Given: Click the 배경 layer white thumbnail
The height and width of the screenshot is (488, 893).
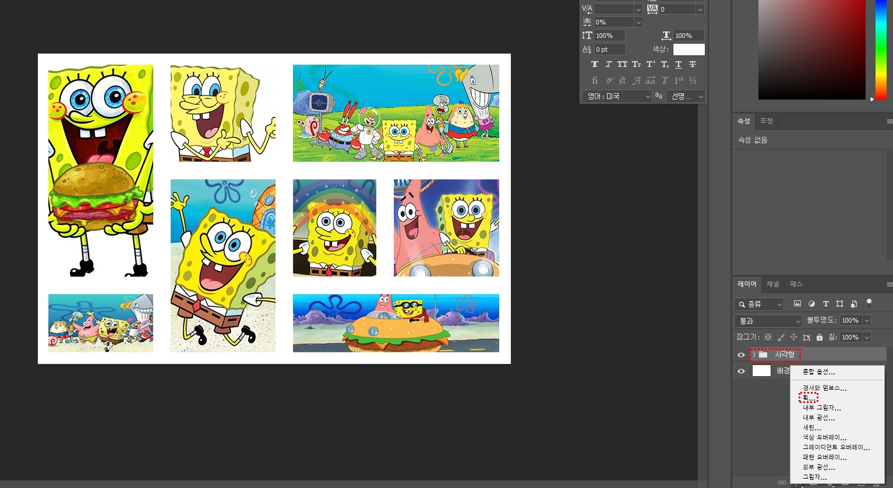Looking at the screenshot, I should coord(761,371).
